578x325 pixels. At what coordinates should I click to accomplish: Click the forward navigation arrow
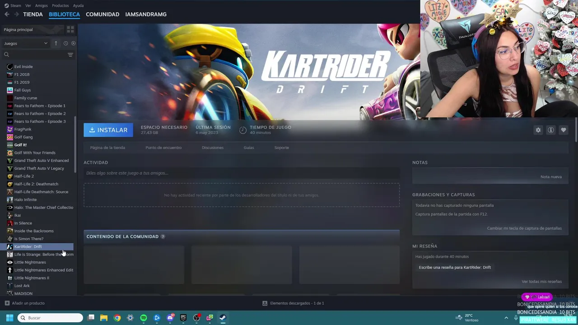(x=16, y=14)
